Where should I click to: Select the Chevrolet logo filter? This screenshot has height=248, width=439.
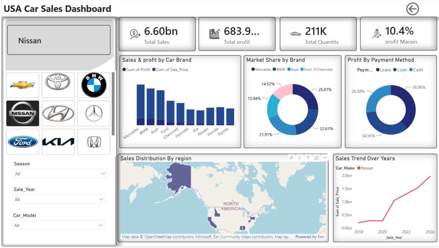23,85
